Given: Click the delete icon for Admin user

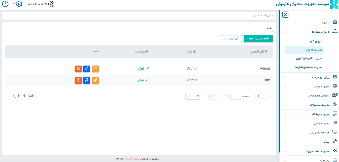Looking at the screenshot, I should coord(79,69).
